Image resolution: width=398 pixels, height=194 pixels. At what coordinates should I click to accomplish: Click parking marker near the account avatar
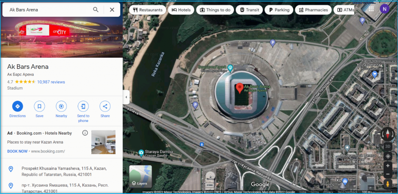click(x=362, y=20)
